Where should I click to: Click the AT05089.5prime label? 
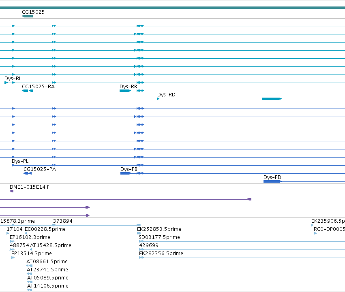tap(48, 278)
